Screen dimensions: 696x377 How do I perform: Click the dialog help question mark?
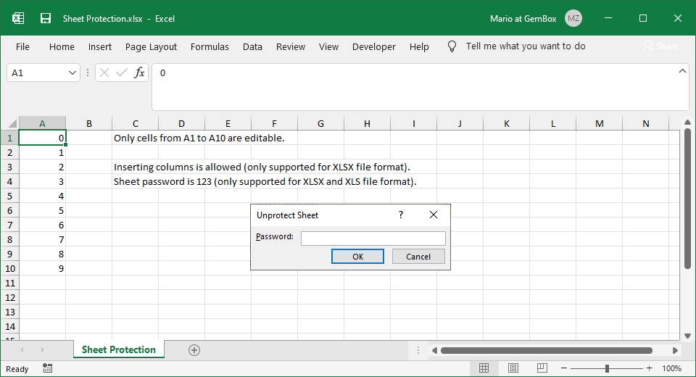coord(401,215)
